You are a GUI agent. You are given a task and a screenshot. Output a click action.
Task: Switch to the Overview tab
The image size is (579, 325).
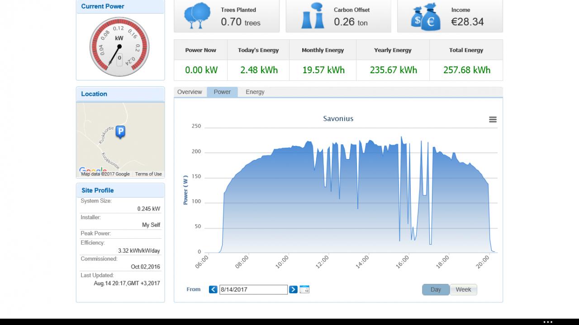coord(190,92)
